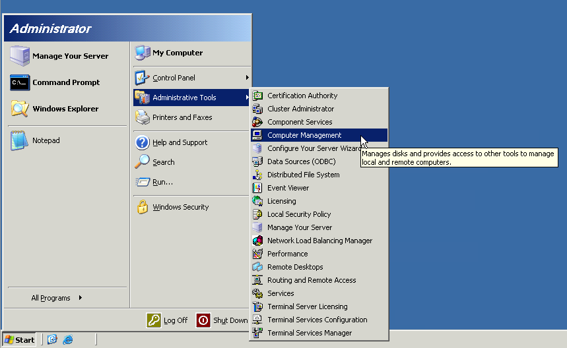
Task: Click the Distributed File System icon
Action: point(257,175)
